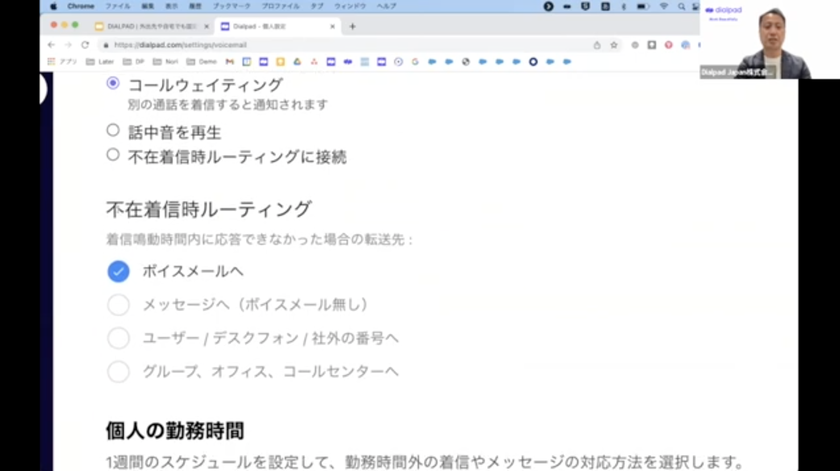
Task: Click the presenter video thumbnail
Action: tap(770, 39)
